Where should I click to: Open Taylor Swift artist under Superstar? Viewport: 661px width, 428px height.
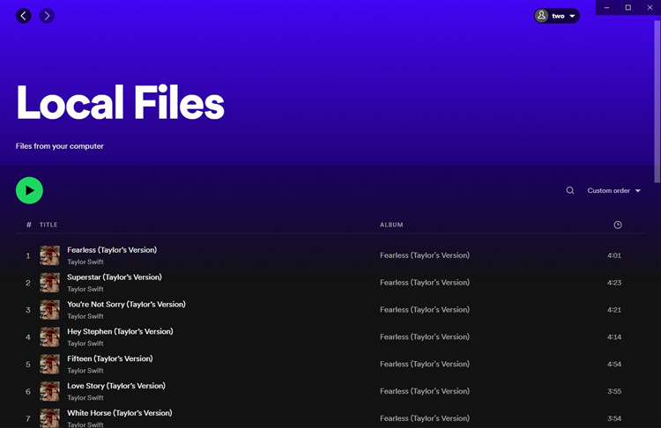(x=85, y=289)
